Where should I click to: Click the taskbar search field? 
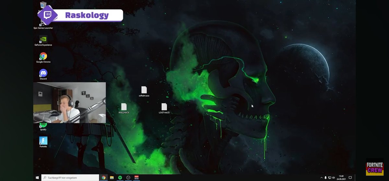(x=70, y=177)
